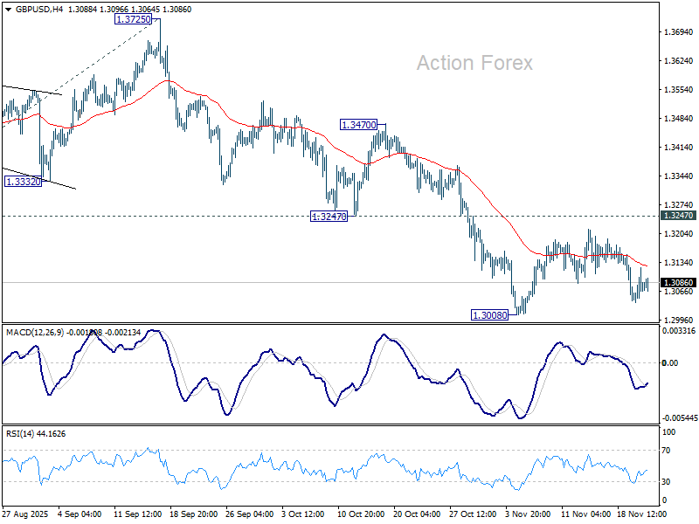699x524 pixels.
Task: Click the 1.36940 price scale label
Action: coord(679,32)
